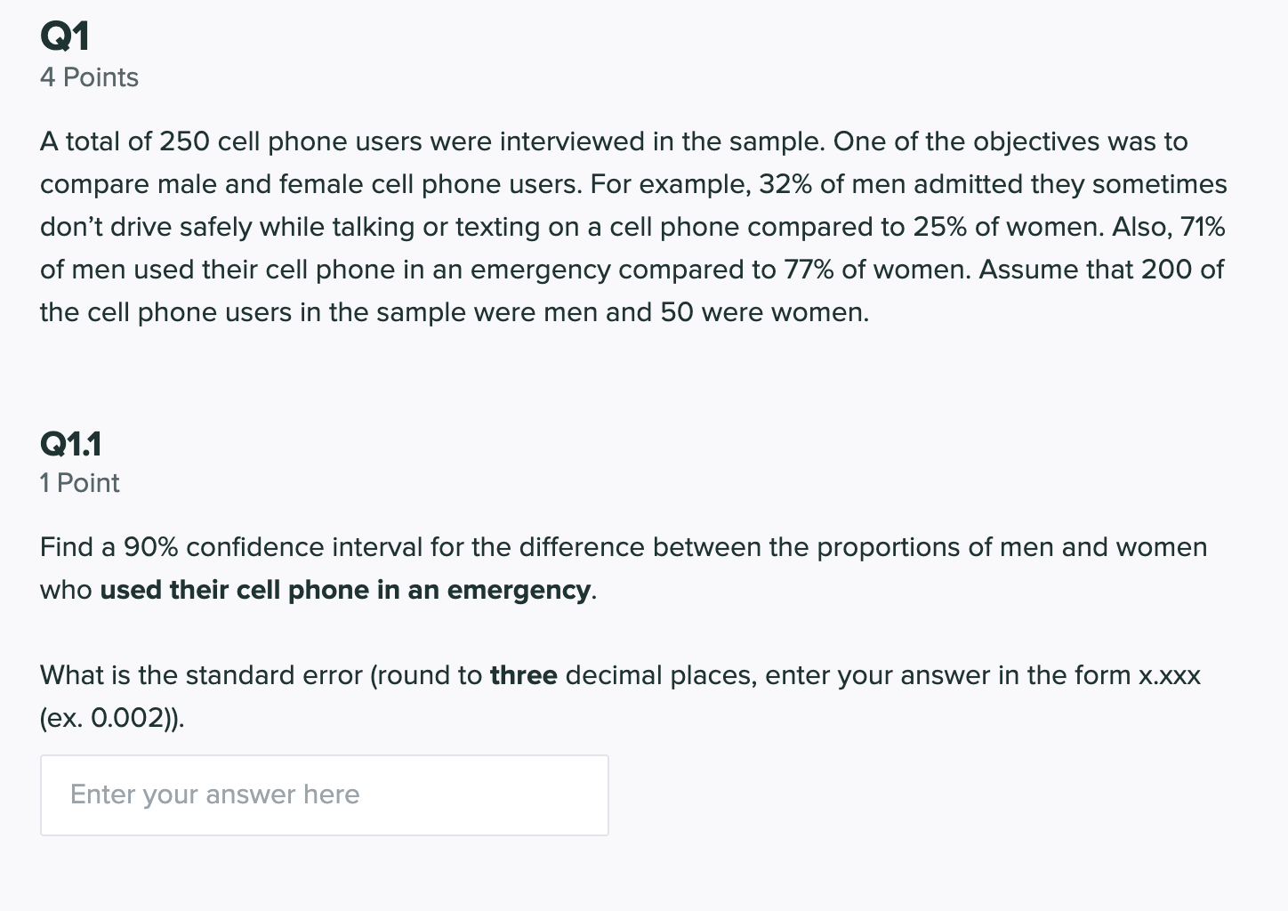The width and height of the screenshot is (1288, 911).
Task: Click the '1 Point' label
Action: point(79,483)
